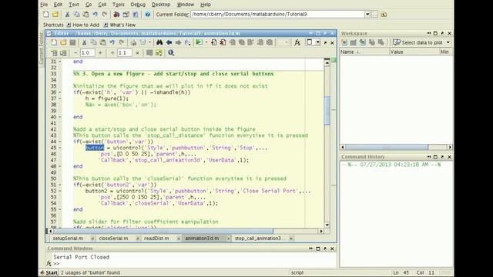The height and width of the screenshot is (277, 493).
Task: Decrement cell value with minus button
Action: click(75, 53)
